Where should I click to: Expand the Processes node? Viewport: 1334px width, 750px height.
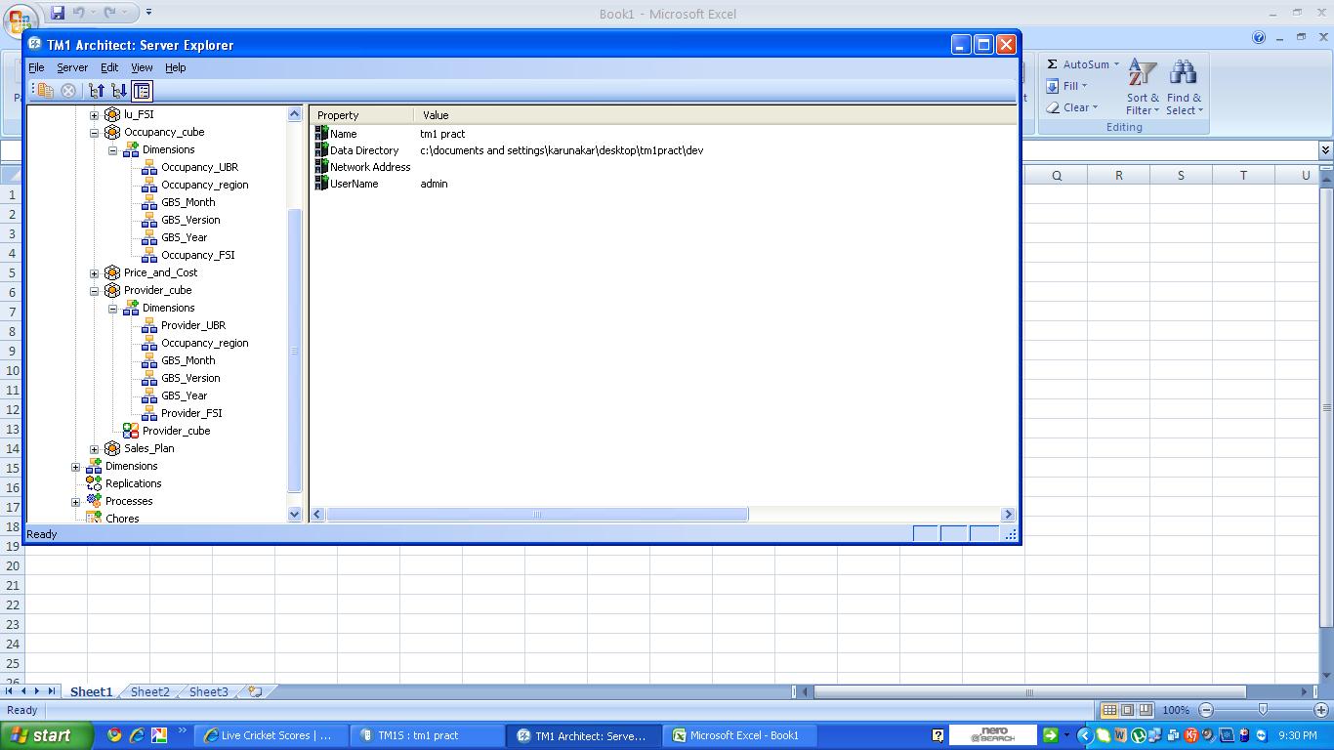point(76,501)
